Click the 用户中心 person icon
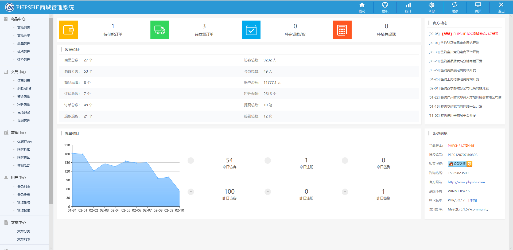 point(6,177)
